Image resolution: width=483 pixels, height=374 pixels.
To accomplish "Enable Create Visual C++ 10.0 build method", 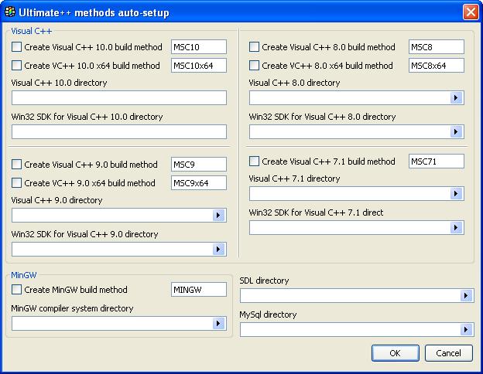I will (17, 47).
